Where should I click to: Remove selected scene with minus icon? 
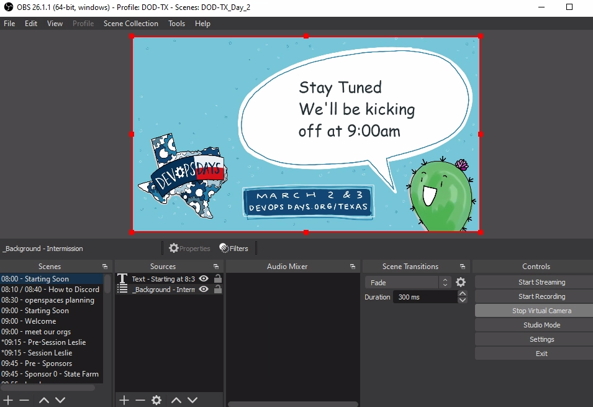[x=24, y=400]
